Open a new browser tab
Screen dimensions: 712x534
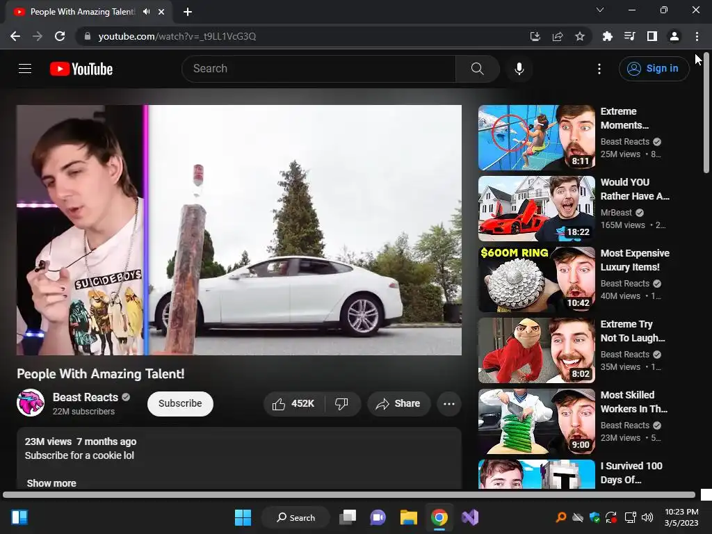(x=188, y=12)
